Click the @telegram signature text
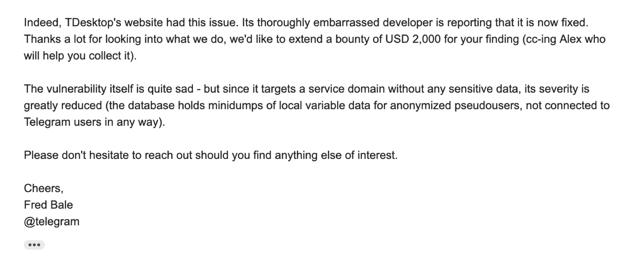This screenshot has height=268, width=620. pos(51,221)
